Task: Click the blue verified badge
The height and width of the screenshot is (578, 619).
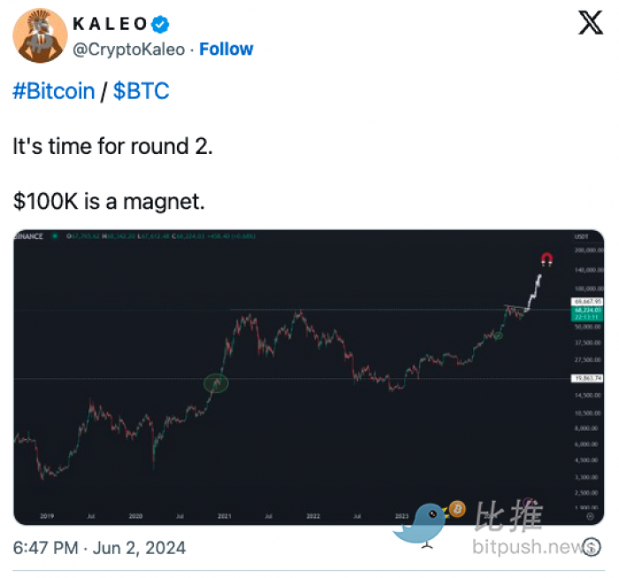Action: [x=160, y=24]
